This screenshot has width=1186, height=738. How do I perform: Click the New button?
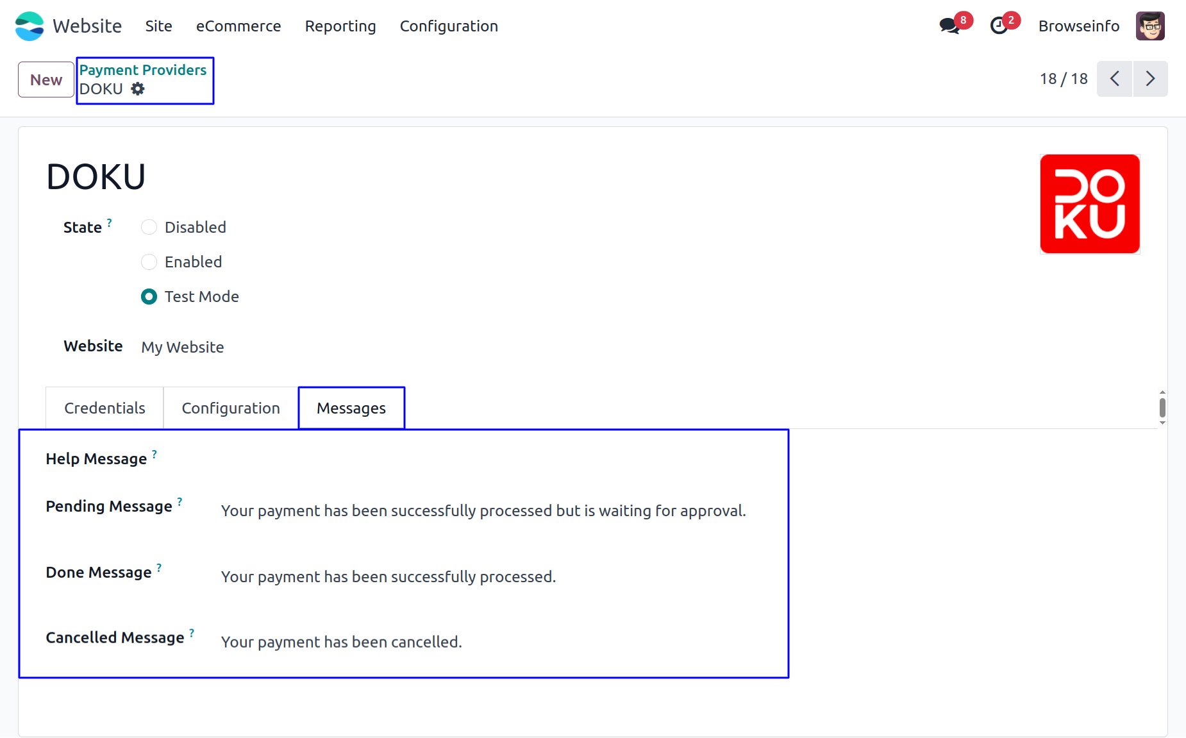46,80
